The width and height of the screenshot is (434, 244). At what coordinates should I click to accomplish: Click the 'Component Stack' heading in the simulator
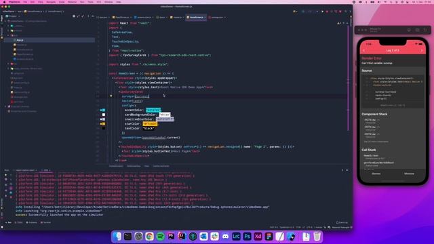374,114
